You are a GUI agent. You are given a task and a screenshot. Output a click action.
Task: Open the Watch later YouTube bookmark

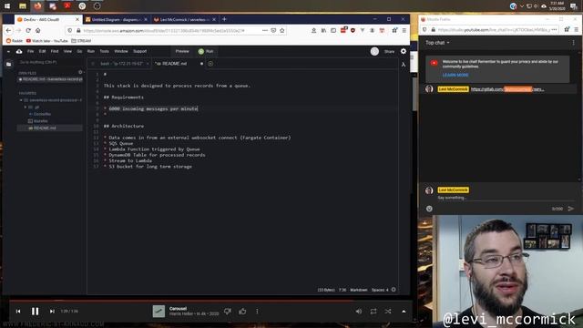[46, 41]
